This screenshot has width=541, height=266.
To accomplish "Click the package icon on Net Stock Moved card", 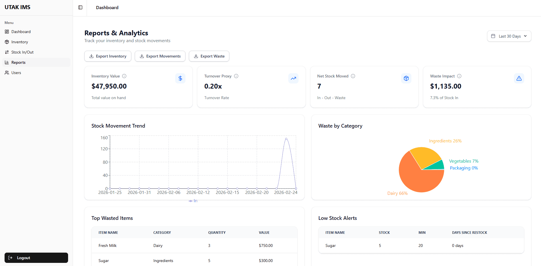I will (406, 78).
